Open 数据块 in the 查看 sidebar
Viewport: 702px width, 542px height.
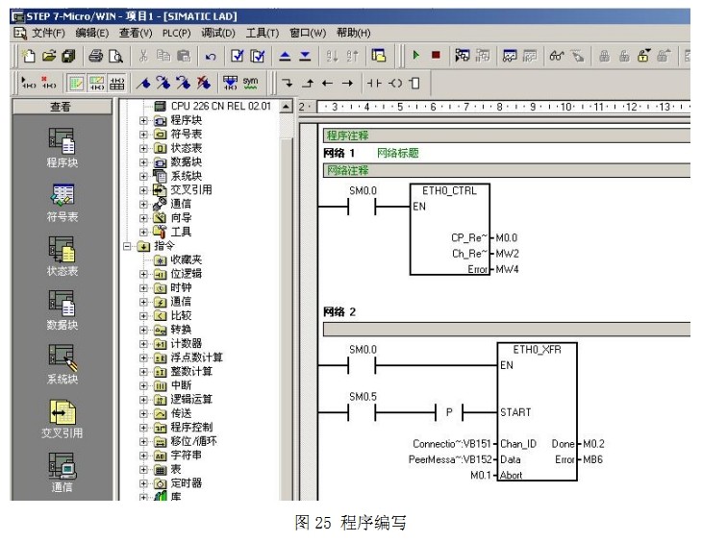[62, 310]
